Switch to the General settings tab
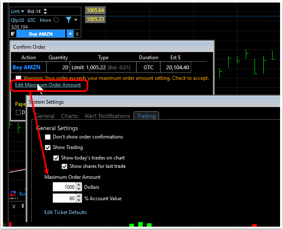The height and width of the screenshot is (230, 283). [x=45, y=116]
